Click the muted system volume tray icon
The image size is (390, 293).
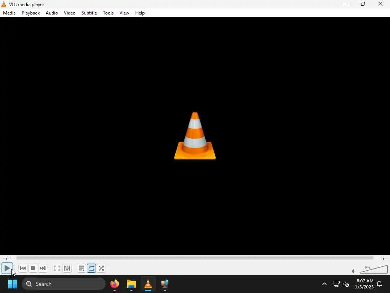pos(346,284)
